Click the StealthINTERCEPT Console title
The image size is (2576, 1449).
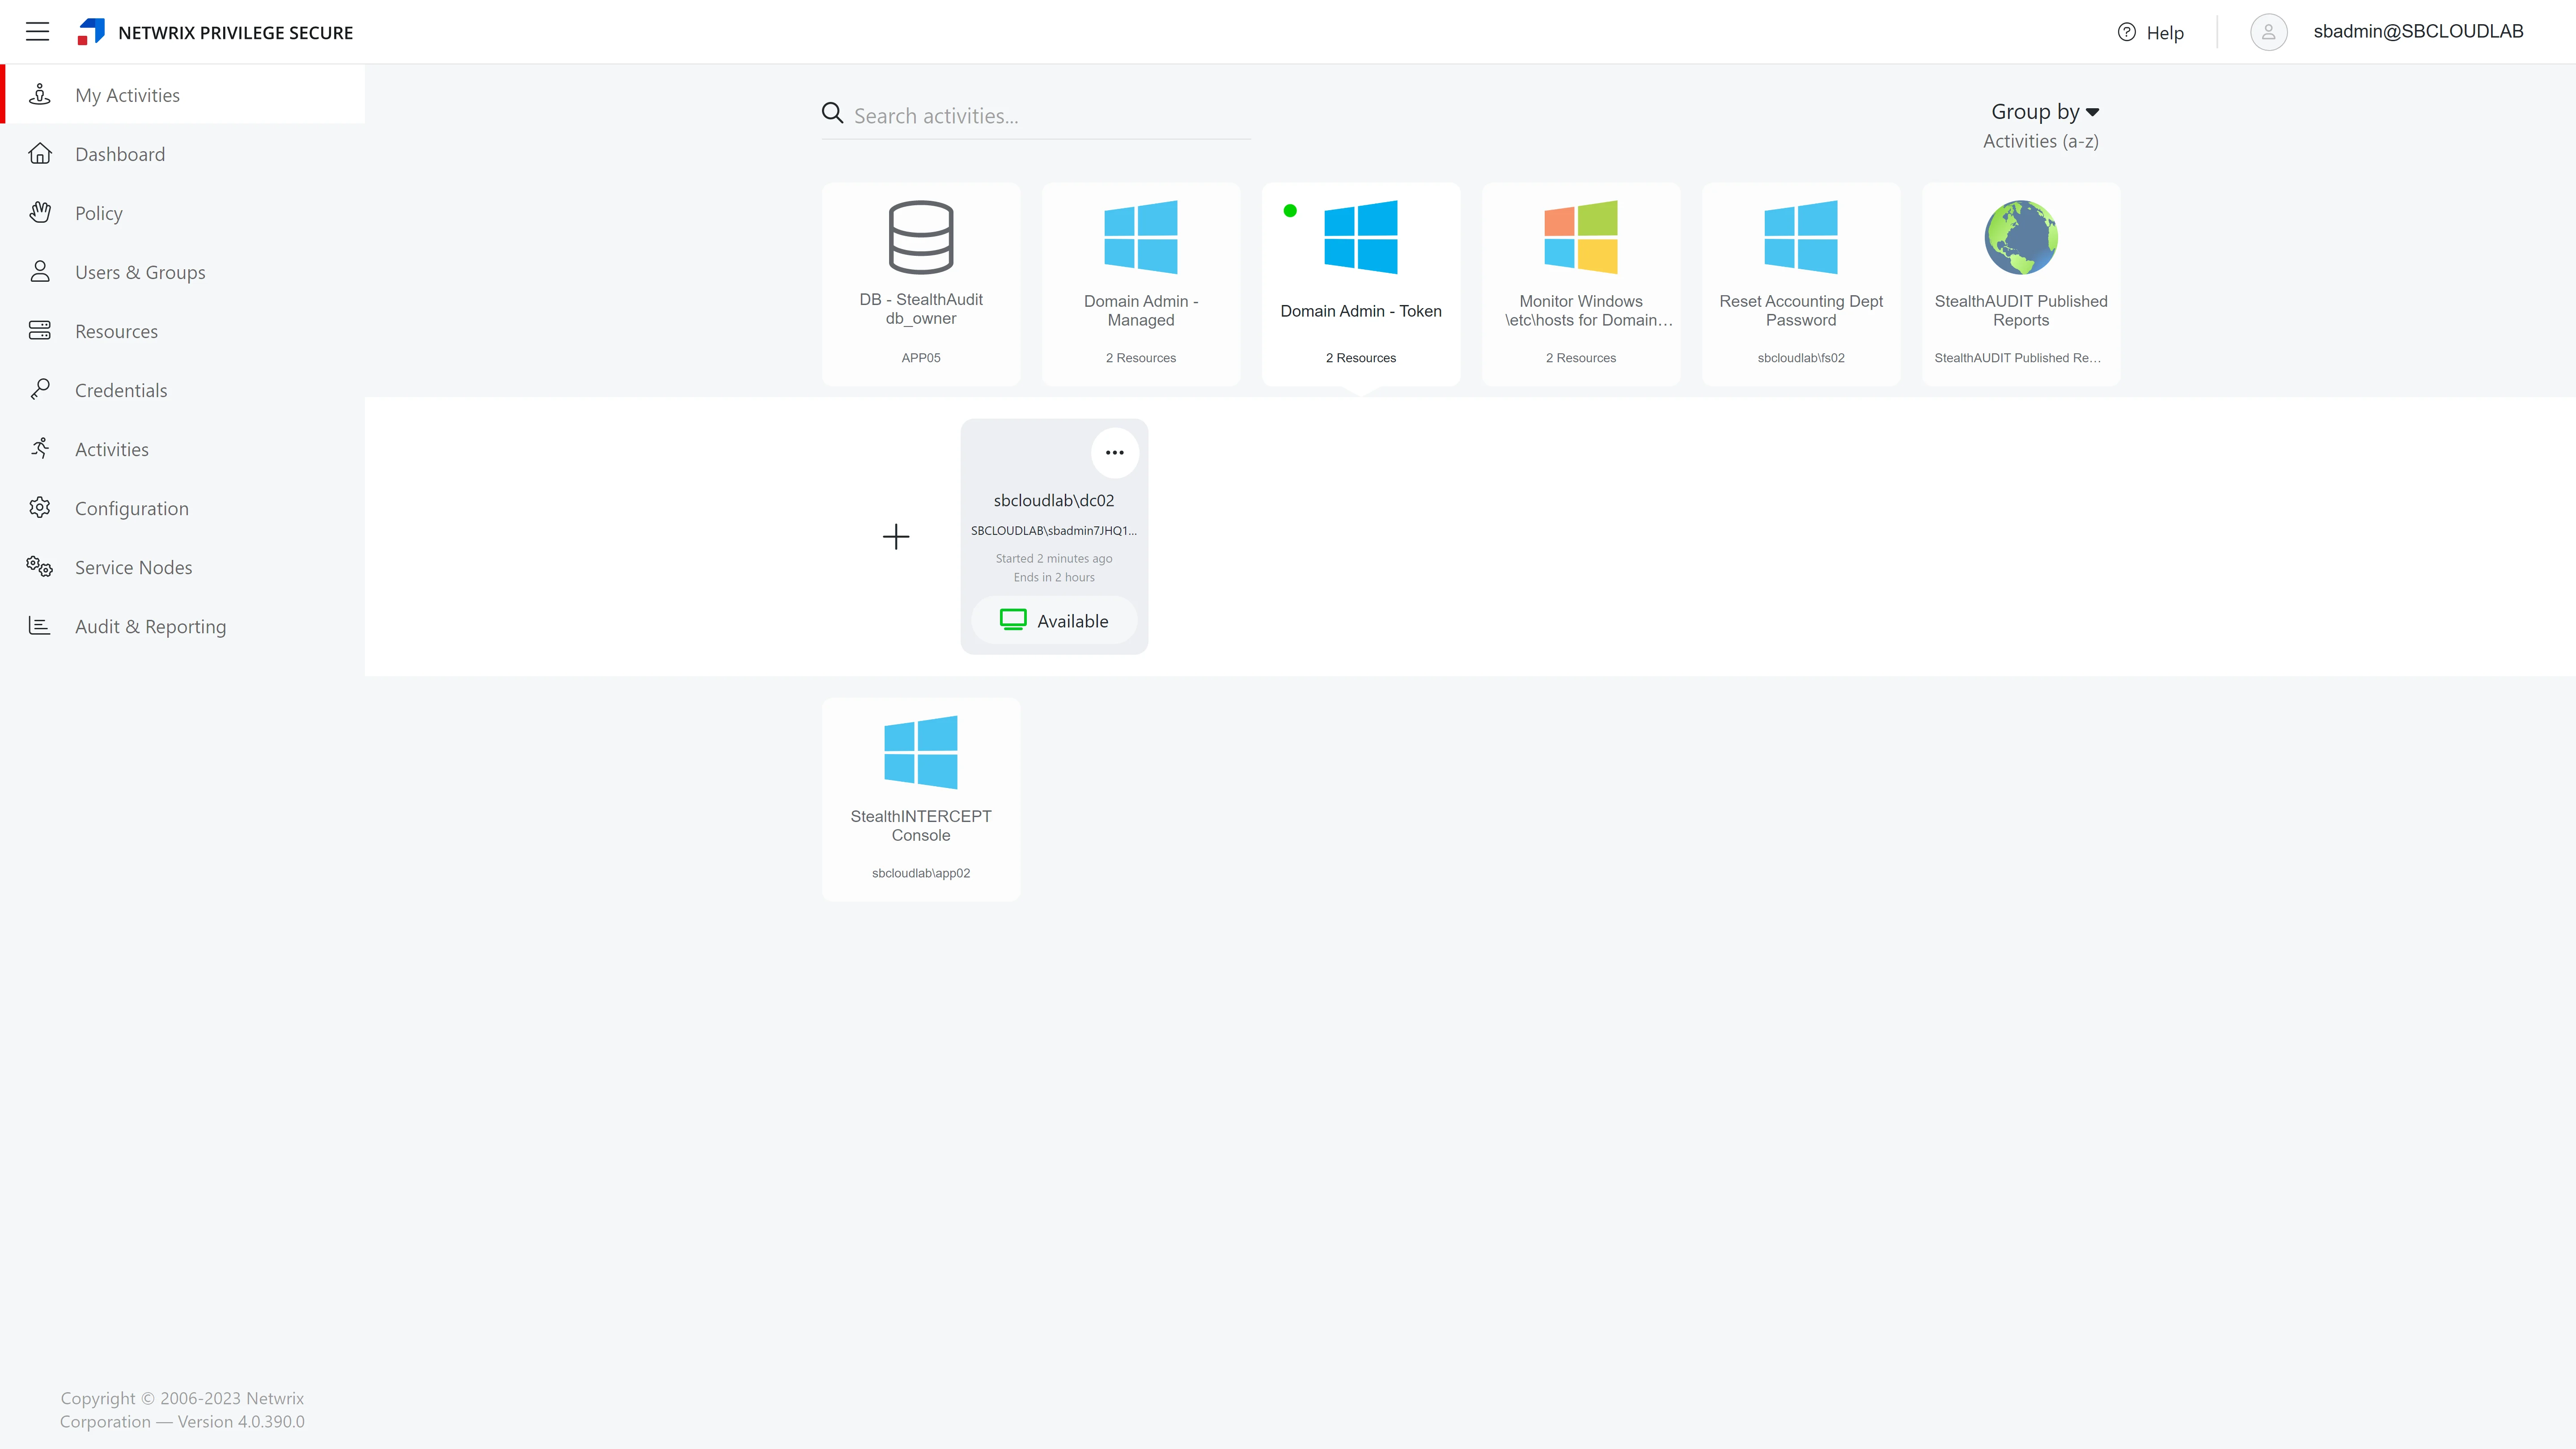[x=921, y=825]
